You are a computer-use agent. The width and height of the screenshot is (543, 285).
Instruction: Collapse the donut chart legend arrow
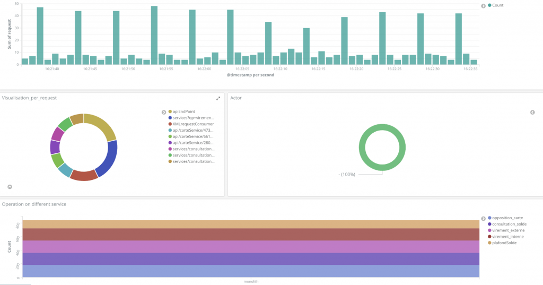point(164,112)
